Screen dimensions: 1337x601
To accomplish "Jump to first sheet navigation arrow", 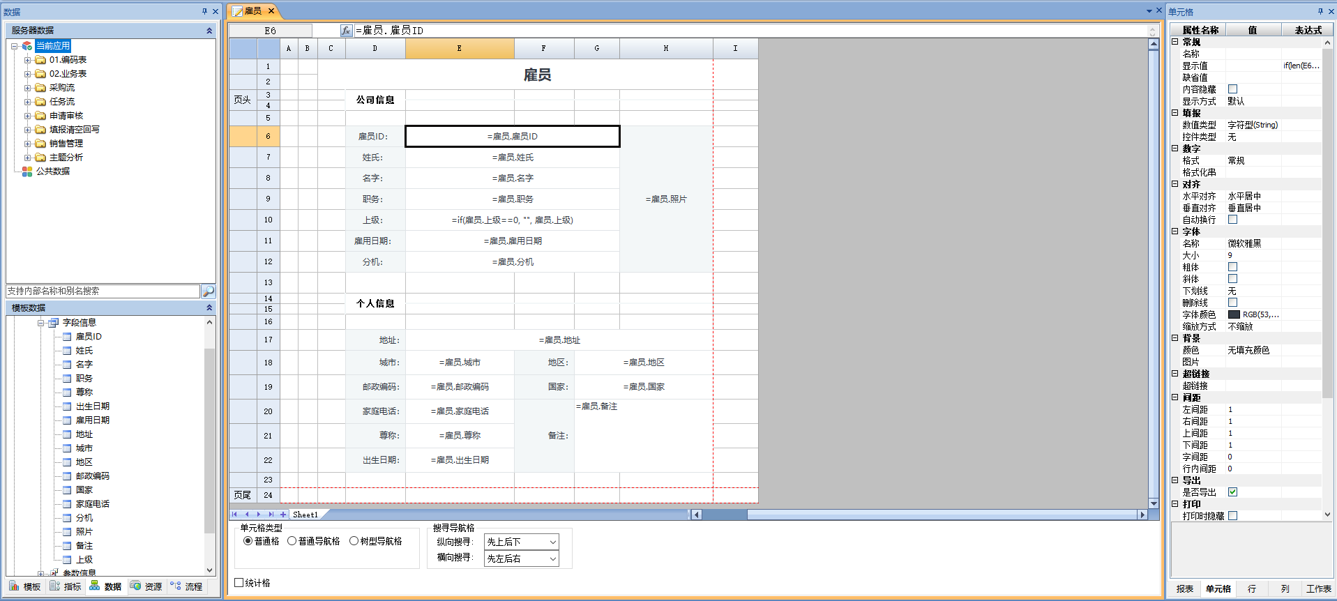I will pos(235,515).
